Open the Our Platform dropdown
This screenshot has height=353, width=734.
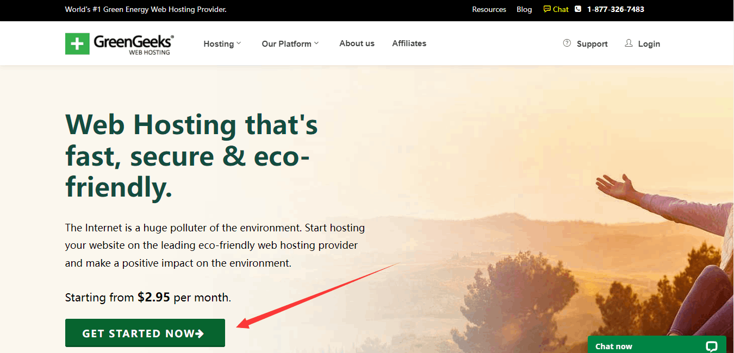click(x=287, y=43)
